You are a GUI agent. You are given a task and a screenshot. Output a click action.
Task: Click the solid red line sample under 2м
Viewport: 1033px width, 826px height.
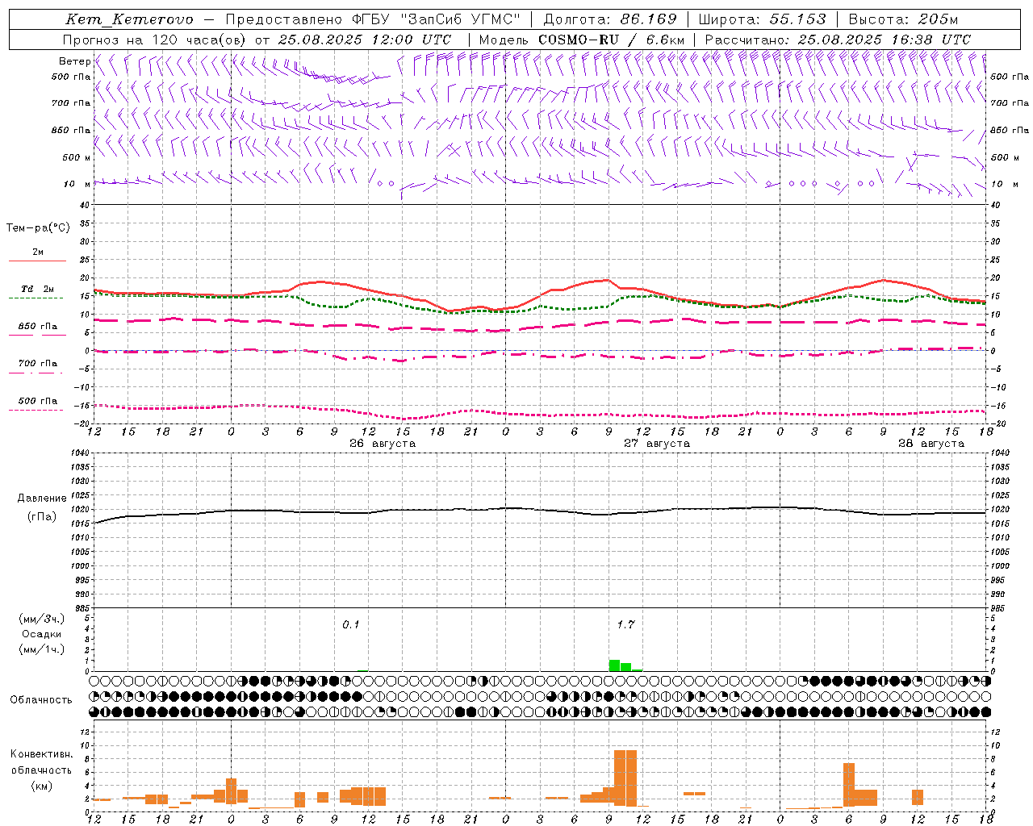coord(37,261)
